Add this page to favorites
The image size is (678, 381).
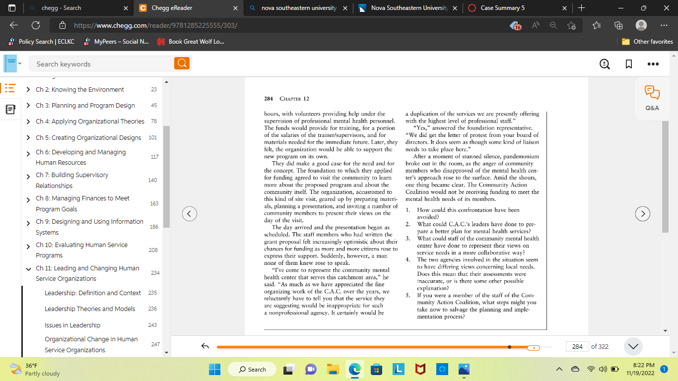571,26
